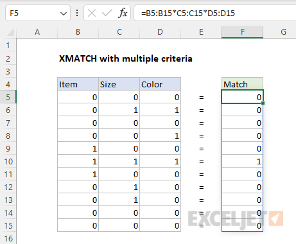This screenshot has height=244, width=296.
Task: Select all cells via corner triangle
Action: (10, 32)
